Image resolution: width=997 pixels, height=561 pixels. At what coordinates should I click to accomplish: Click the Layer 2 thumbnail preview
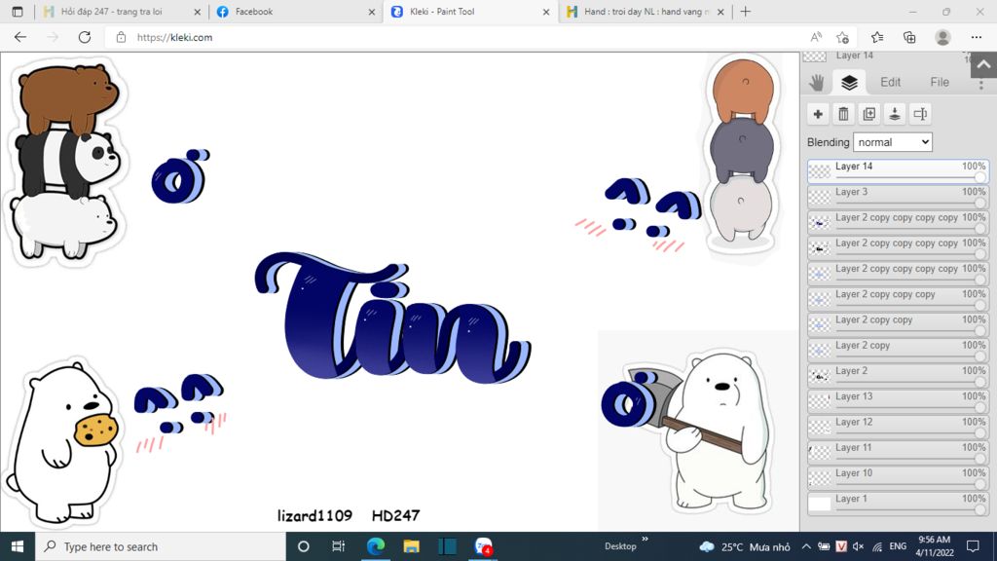(819, 376)
